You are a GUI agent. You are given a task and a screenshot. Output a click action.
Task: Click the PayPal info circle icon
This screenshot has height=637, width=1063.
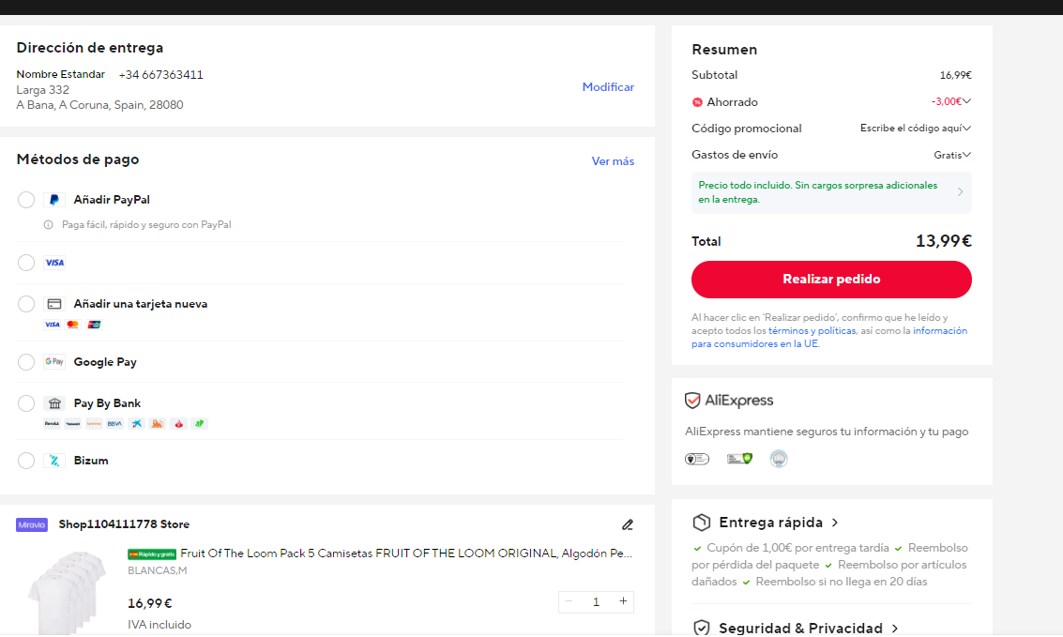click(48, 225)
